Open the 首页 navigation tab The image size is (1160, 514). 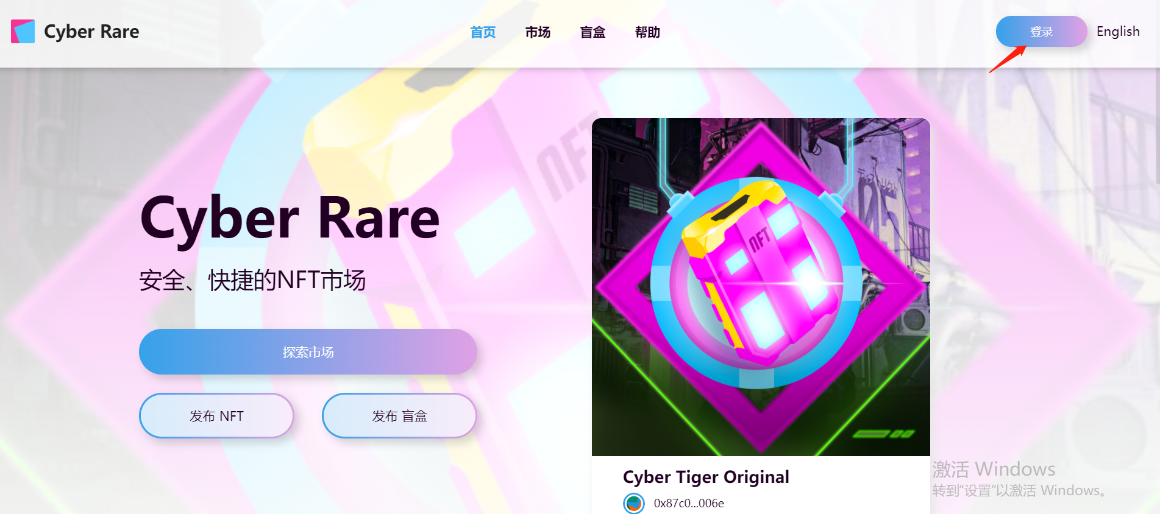pyautogui.click(x=483, y=32)
